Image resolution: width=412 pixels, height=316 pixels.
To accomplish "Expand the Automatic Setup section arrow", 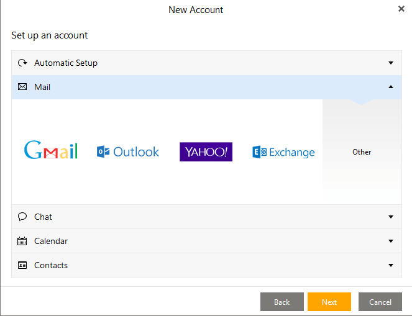I will (x=391, y=63).
